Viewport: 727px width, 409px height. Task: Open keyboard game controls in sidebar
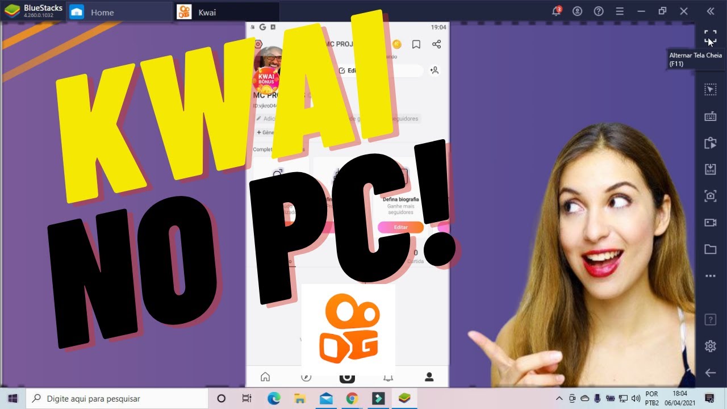[710, 116]
